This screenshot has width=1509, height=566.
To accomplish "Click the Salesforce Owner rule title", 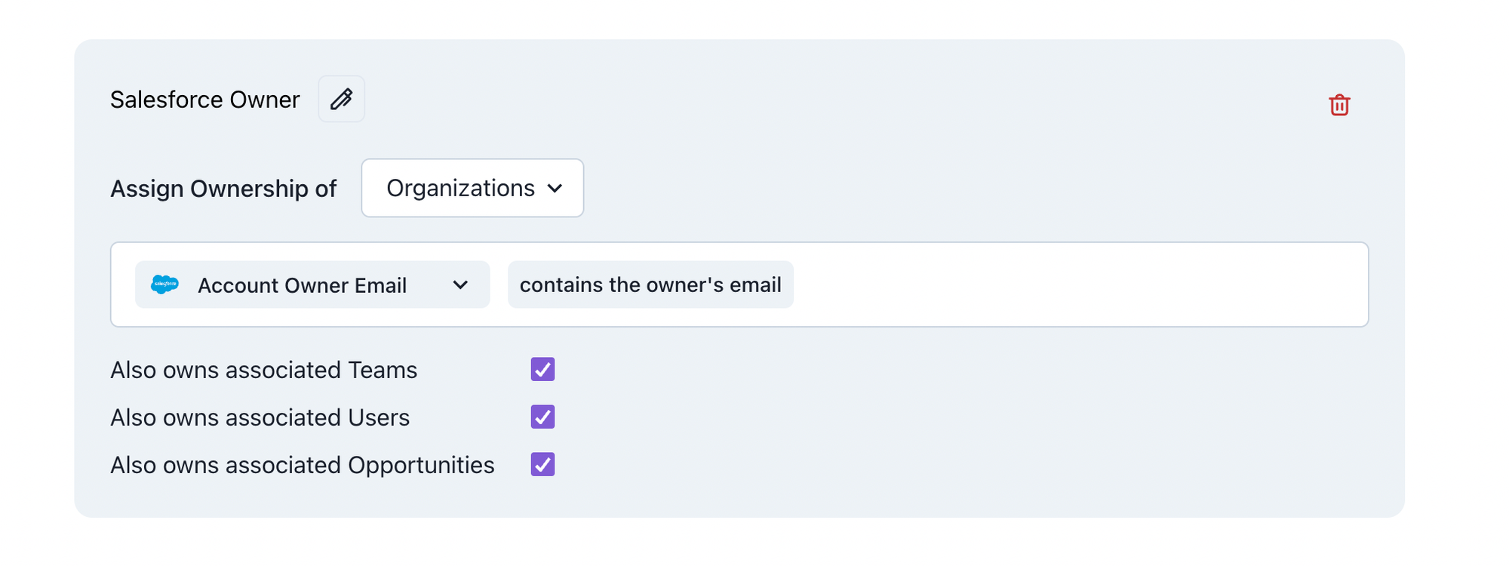I will [204, 100].
